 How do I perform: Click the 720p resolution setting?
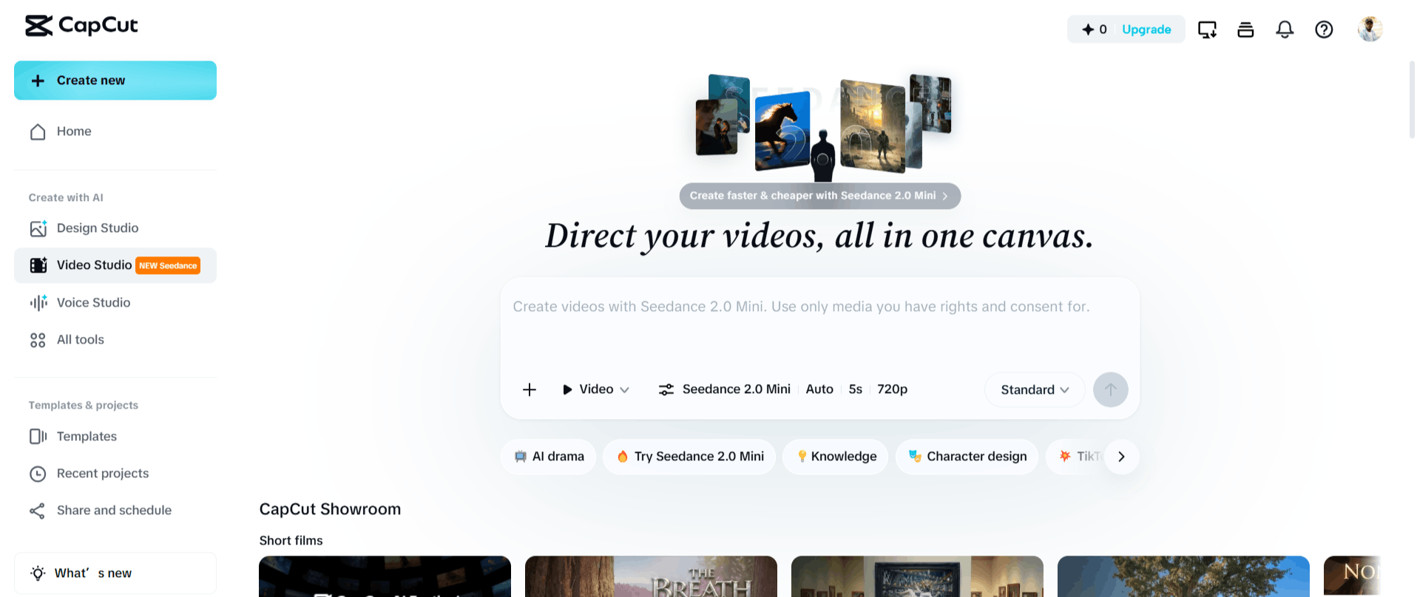892,389
